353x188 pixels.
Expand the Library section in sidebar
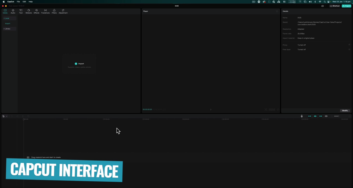click(x=10, y=29)
